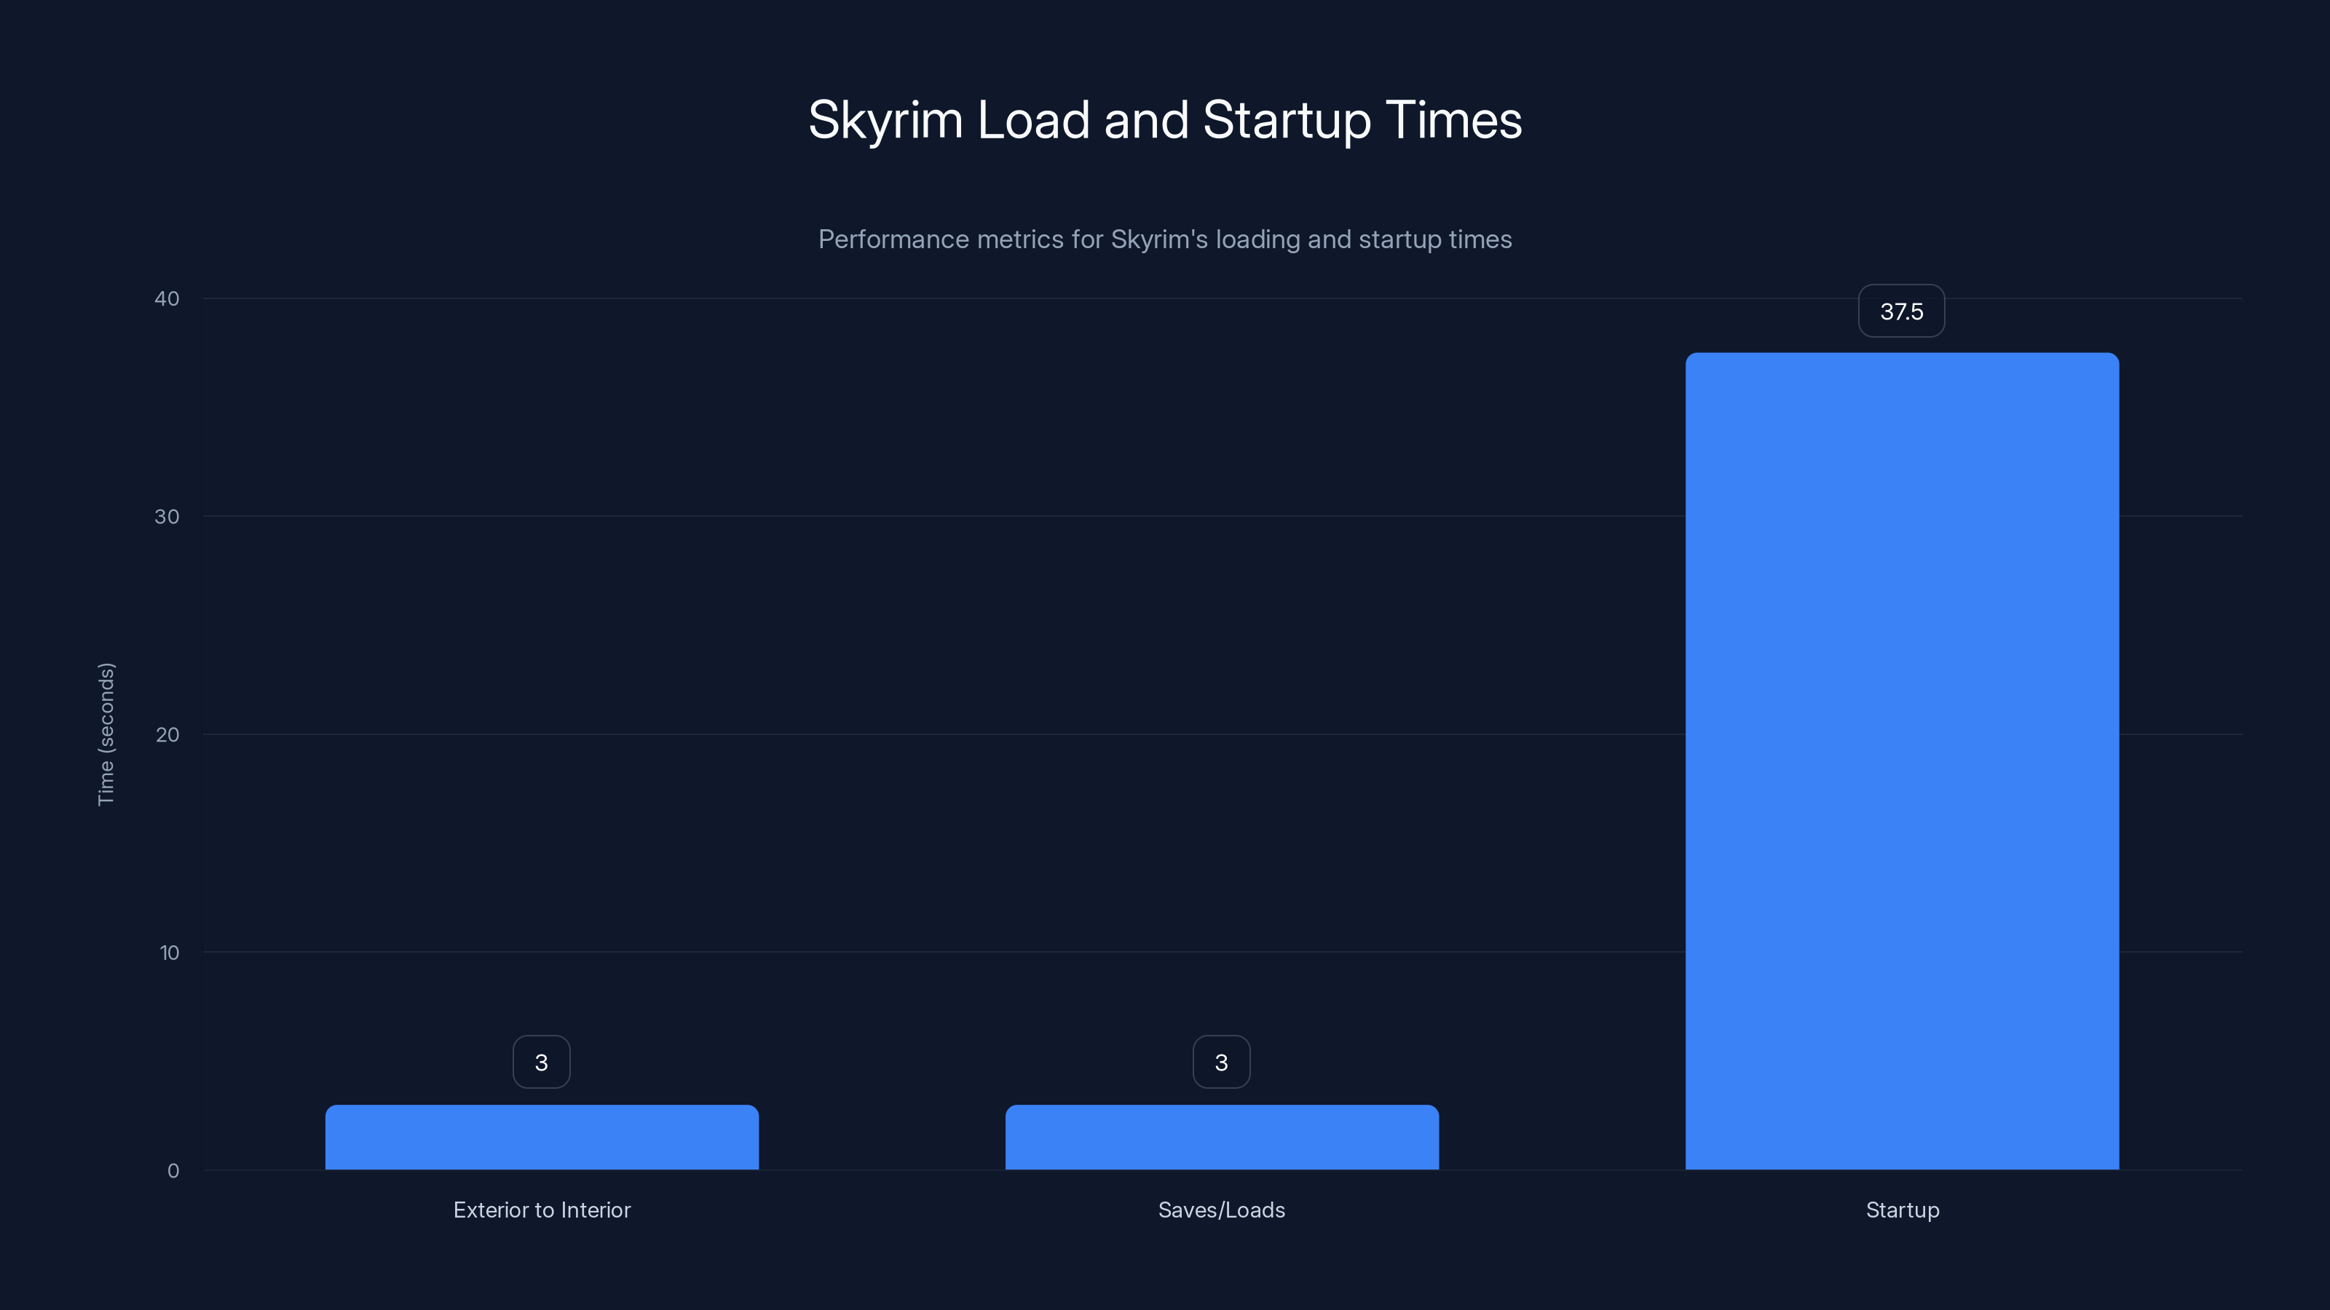Viewport: 2330px width, 1310px height.
Task: Click the chart title Skyrim Load and Startup Times
Action: [x=1165, y=119]
